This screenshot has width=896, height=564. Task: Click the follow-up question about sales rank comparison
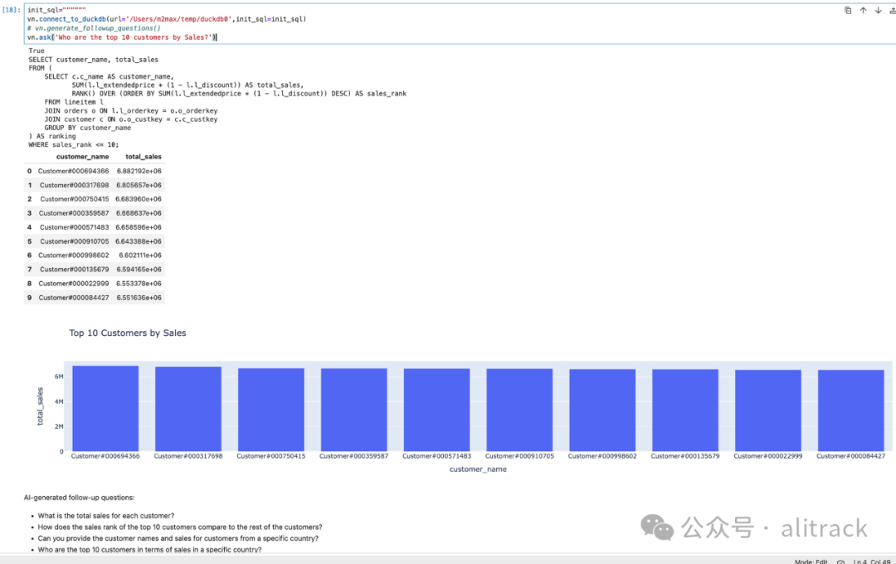(180, 527)
